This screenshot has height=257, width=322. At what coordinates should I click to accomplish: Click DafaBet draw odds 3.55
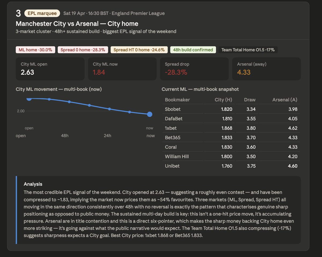coord(251,119)
